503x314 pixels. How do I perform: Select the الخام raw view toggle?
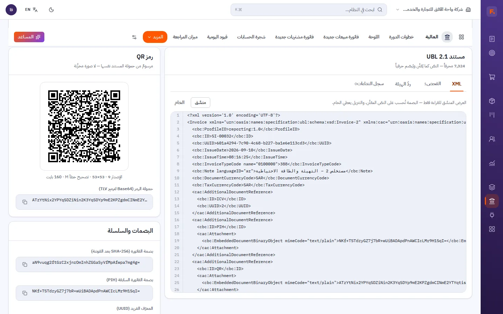[x=180, y=103]
